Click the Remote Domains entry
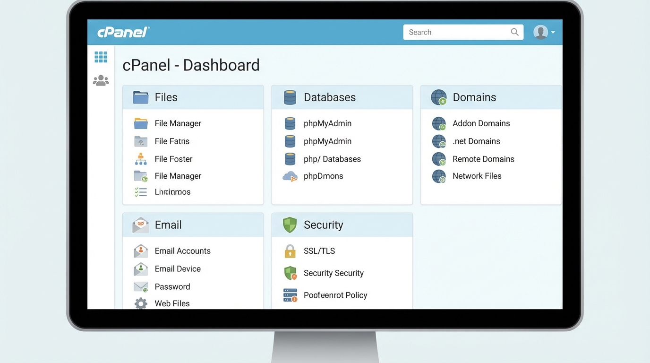The image size is (650, 363). [x=483, y=159]
